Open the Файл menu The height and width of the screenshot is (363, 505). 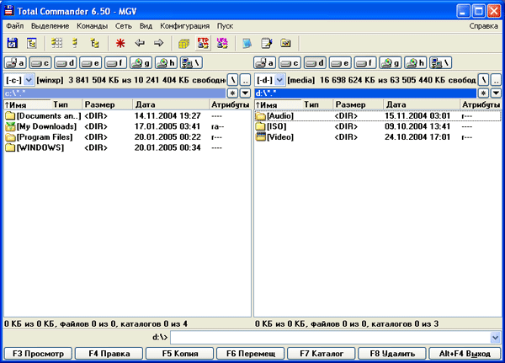14,26
